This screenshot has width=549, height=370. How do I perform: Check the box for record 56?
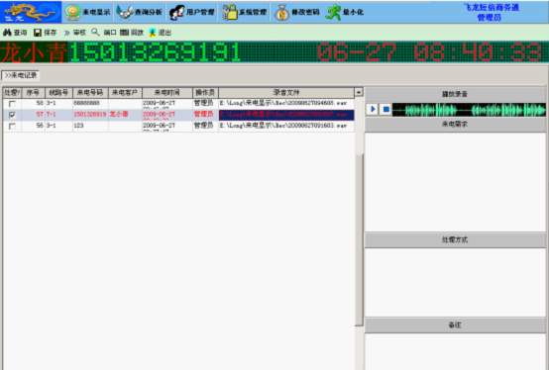pos(12,126)
